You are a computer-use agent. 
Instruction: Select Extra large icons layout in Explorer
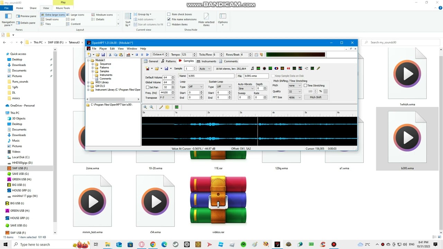(x=53, y=15)
